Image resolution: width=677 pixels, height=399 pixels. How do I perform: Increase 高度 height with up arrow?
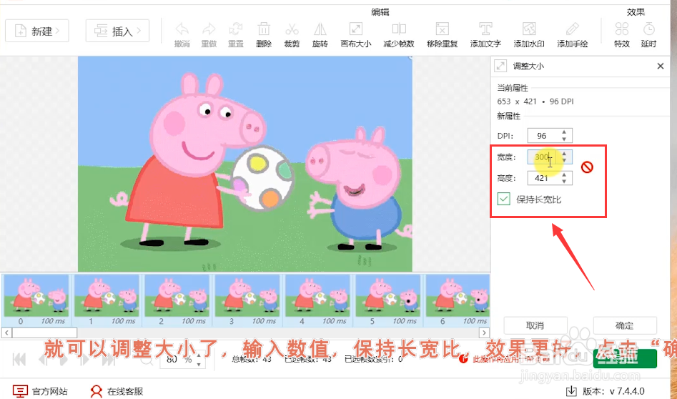564,174
